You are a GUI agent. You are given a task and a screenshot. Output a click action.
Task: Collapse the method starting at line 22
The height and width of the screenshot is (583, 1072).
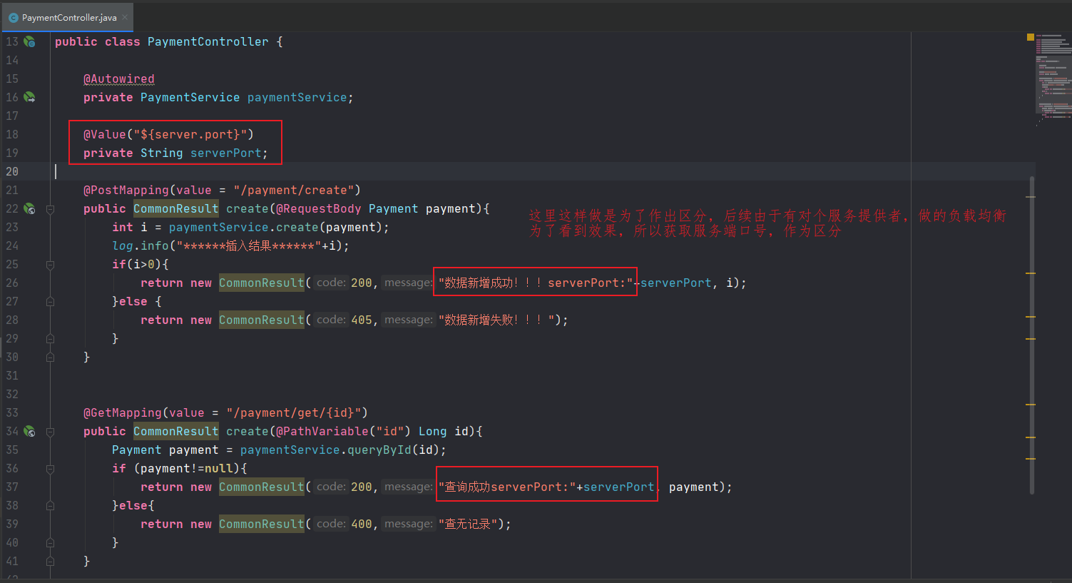point(50,209)
